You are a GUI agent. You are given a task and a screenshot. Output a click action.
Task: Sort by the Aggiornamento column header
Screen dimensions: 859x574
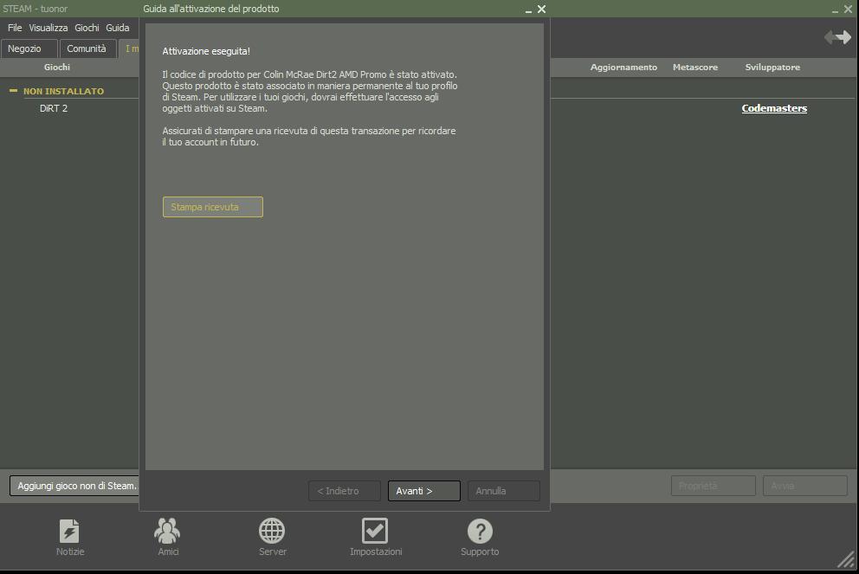pyautogui.click(x=623, y=67)
